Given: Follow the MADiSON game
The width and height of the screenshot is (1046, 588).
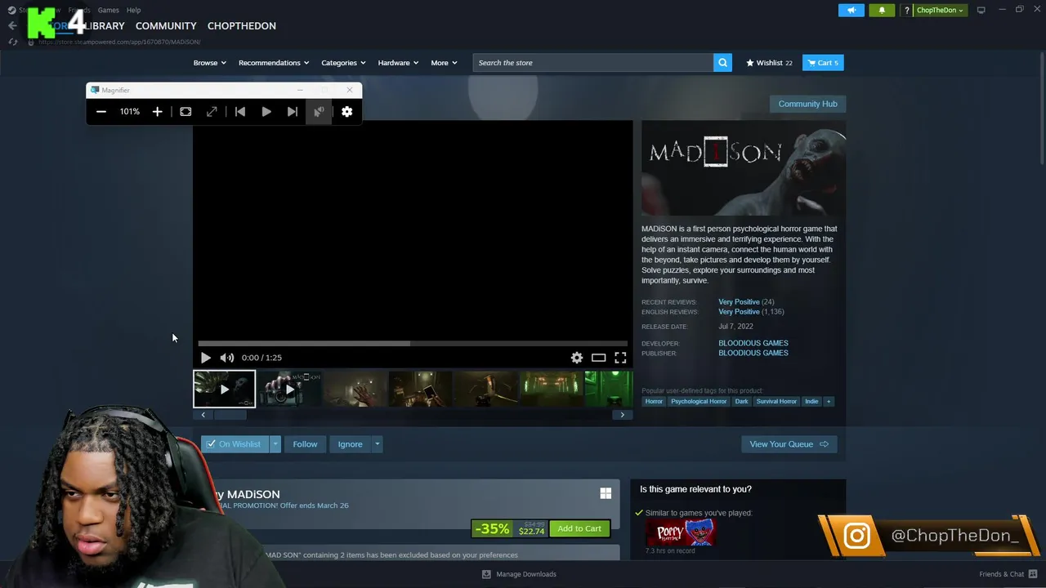Looking at the screenshot, I should pos(305,444).
